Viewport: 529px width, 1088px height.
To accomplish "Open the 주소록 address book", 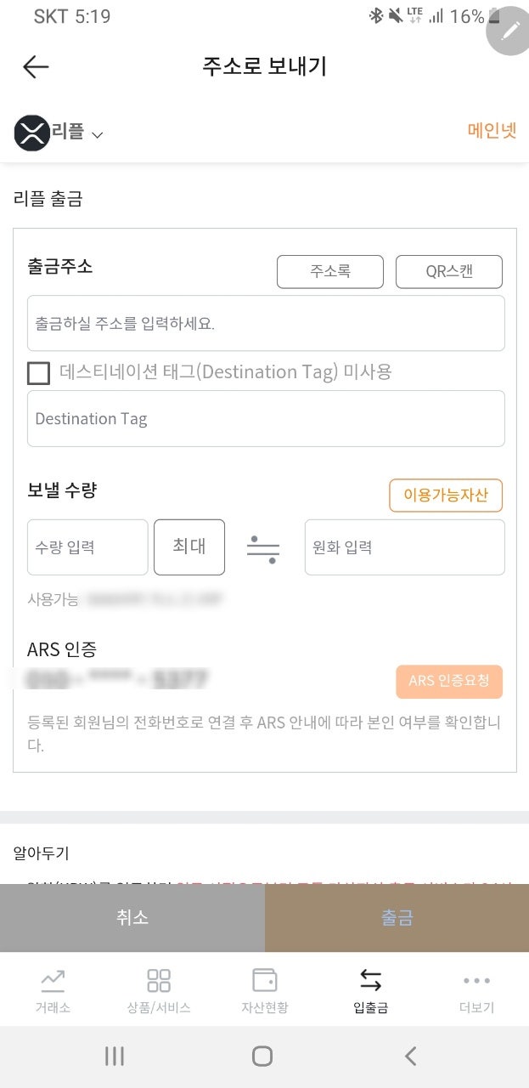I will 329,272.
